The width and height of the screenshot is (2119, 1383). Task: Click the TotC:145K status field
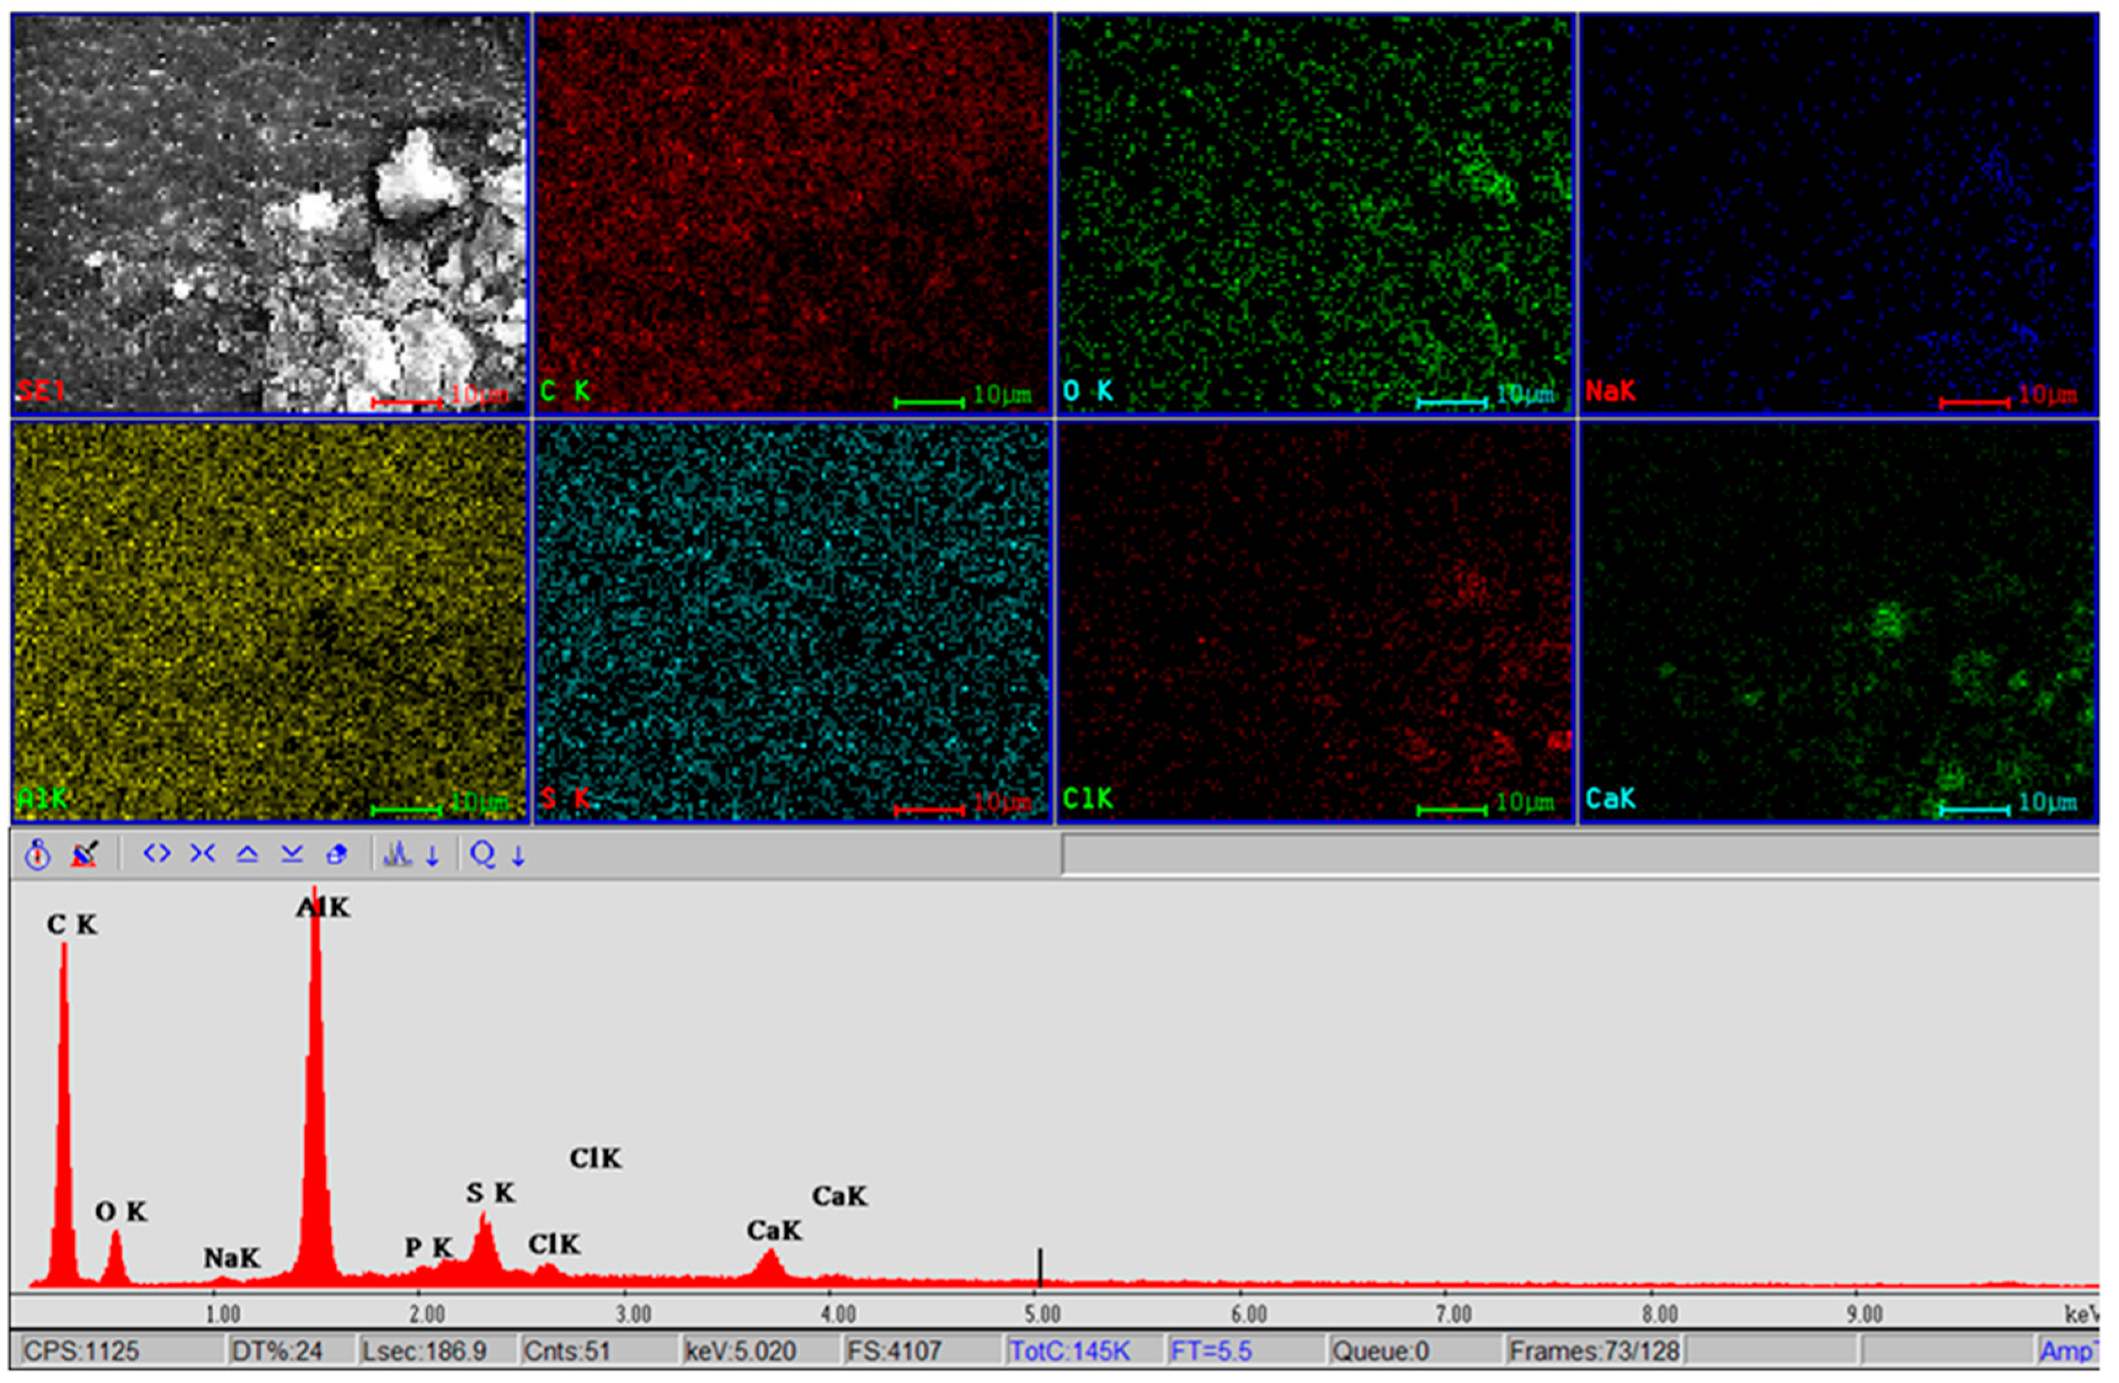point(1069,1351)
